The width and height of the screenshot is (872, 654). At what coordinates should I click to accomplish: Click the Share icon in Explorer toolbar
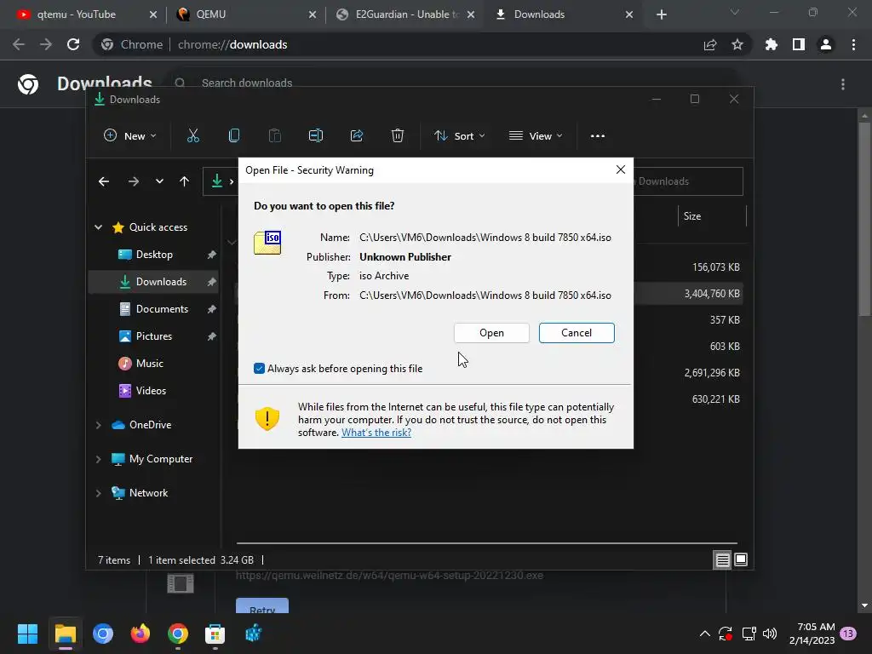click(357, 135)
